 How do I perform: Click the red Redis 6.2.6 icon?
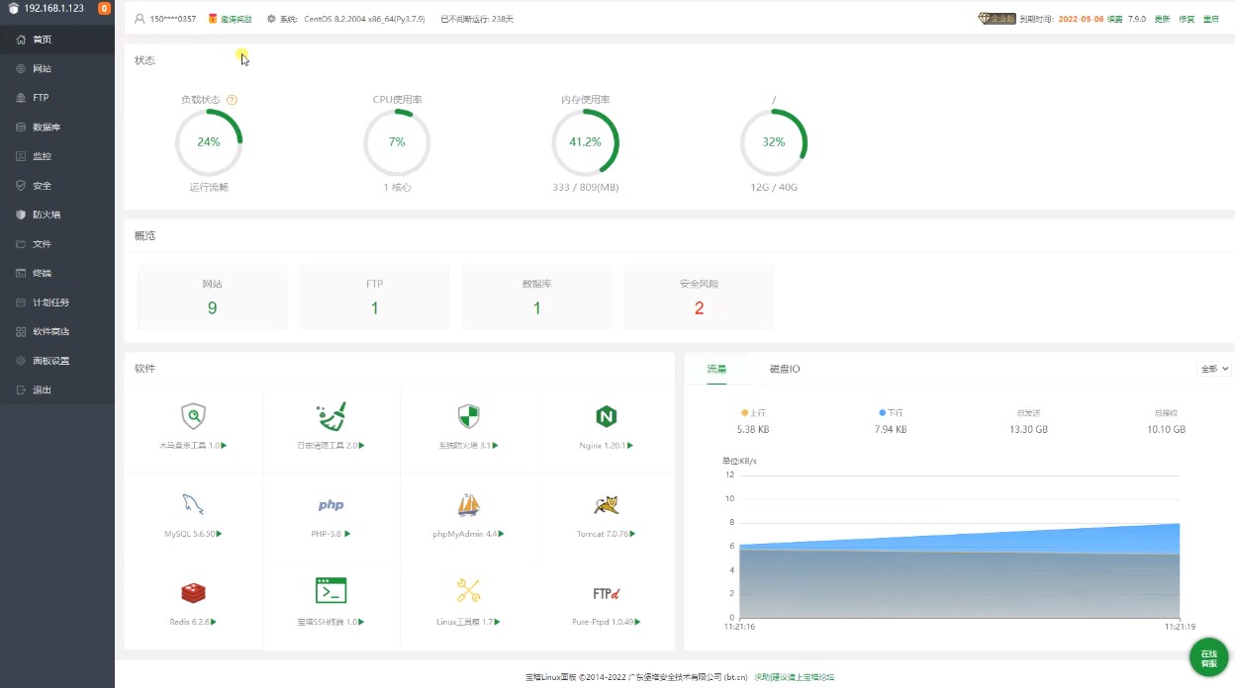point(193,592)
